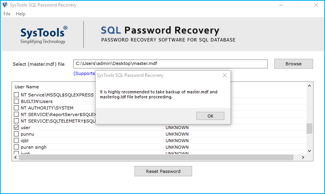Click the User Name column header
Viewport: 325px width, 194px height.
(x=27, y=87)
